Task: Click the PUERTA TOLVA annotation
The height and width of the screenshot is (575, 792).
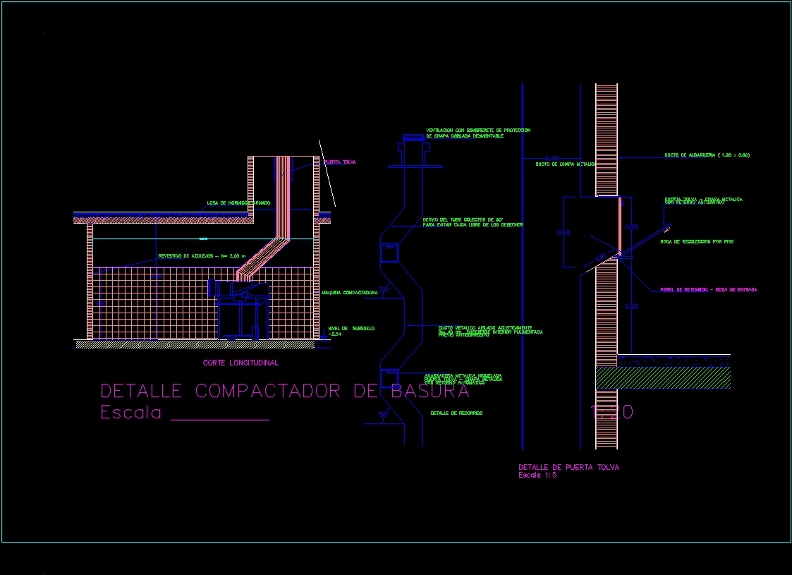Action: coord(340,162)
